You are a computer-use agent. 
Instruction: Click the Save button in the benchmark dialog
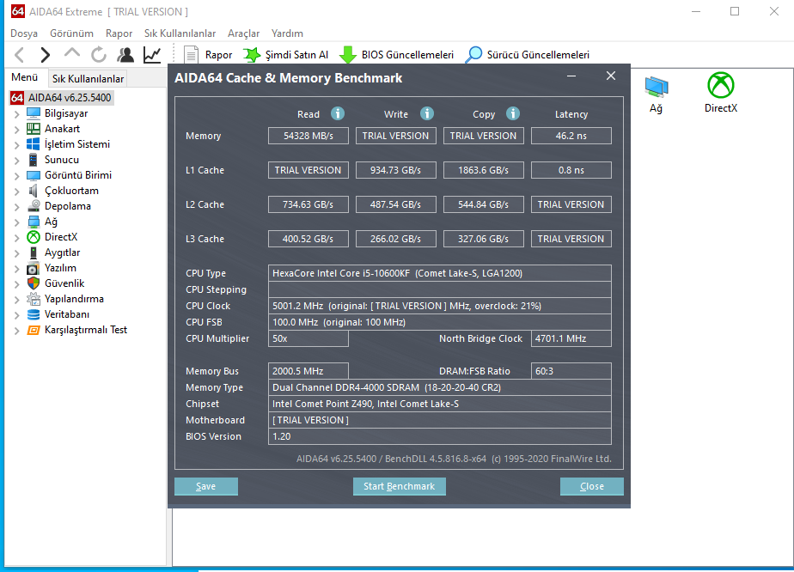[206, 486]
